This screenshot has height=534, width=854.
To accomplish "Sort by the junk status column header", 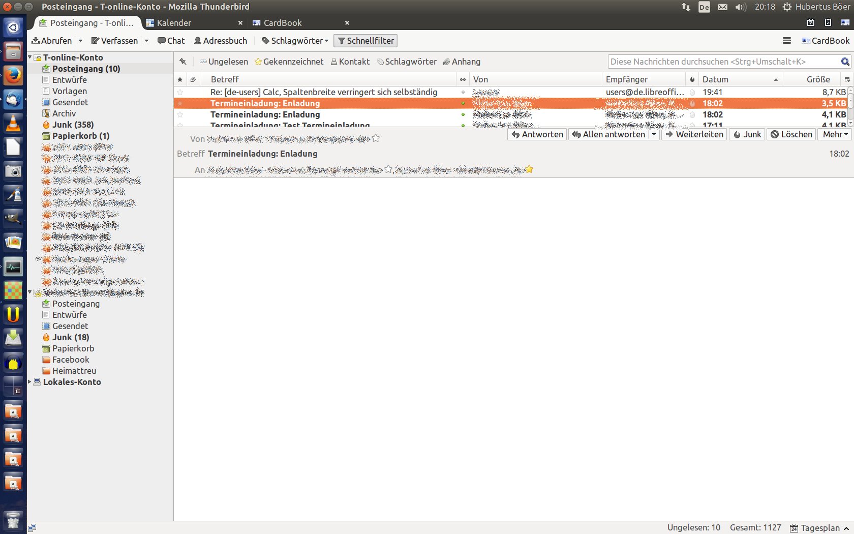I will (692, 79).
